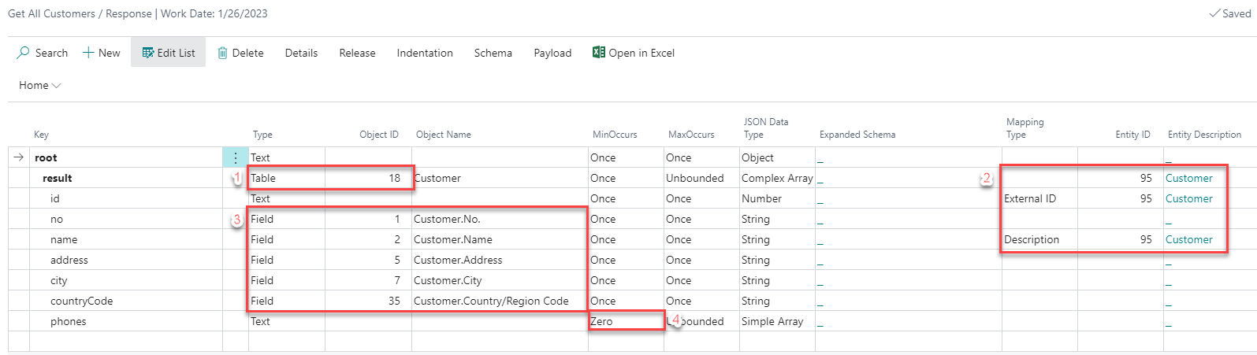The height and width of the screenshot is (355, 1257).
Task: Click the Payload action
Action: (x=552, y=53)
